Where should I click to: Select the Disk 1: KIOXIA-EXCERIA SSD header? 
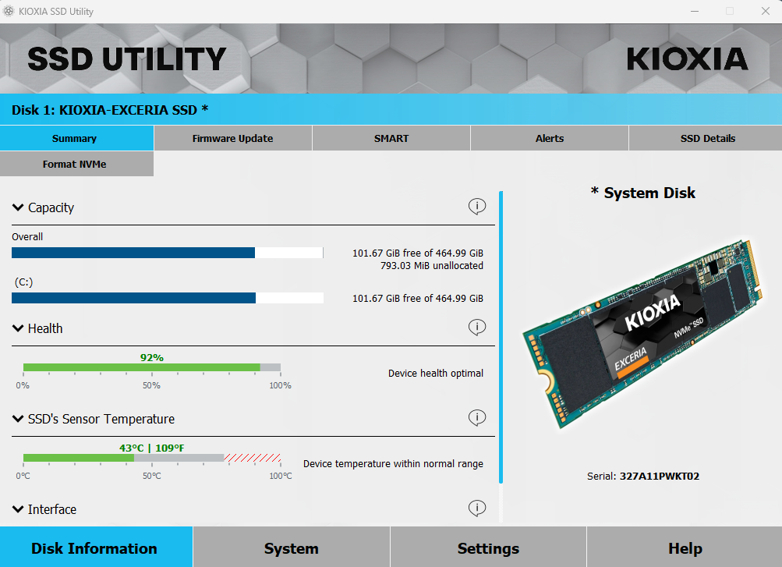tap(391, 110)
